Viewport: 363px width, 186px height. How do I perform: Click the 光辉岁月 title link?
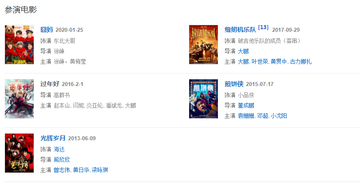[x=53, y=138]
